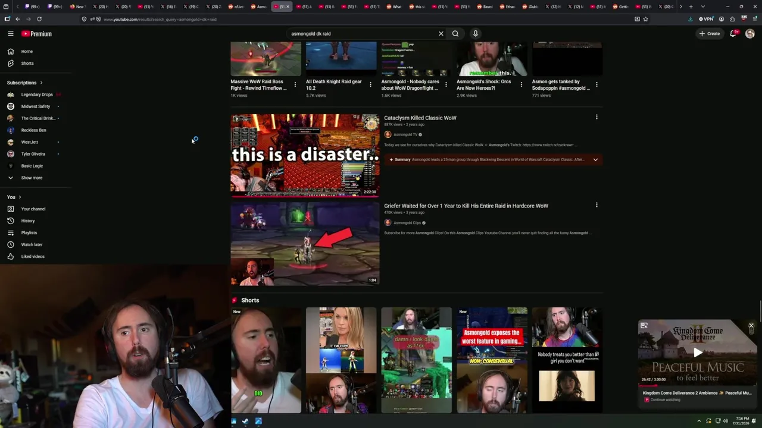The image size is (762, 428).
Task: Open the YouTube guide hamburger menu
Action: (x=11, y=34)
